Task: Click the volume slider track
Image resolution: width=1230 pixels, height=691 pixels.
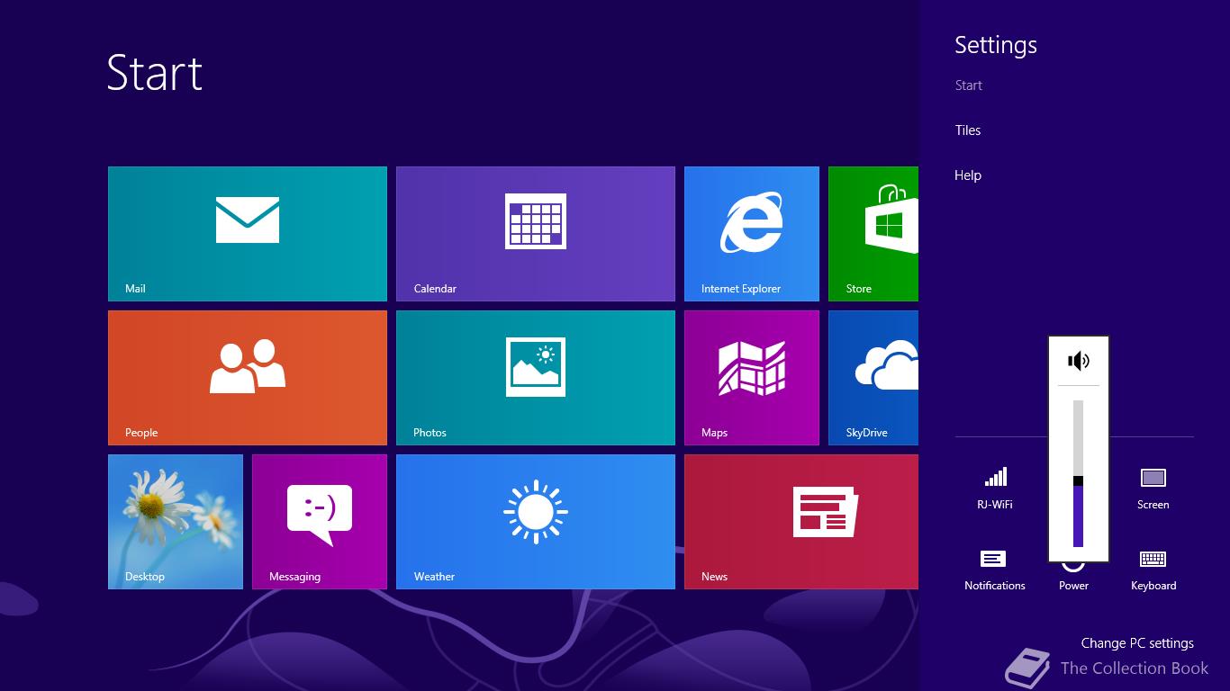Action: tap(1078, 473)
